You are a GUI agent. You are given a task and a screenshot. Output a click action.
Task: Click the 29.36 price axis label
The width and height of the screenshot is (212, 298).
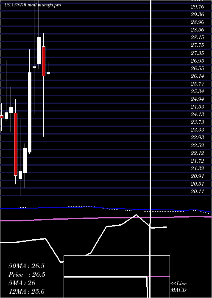(x=198, y=14)
